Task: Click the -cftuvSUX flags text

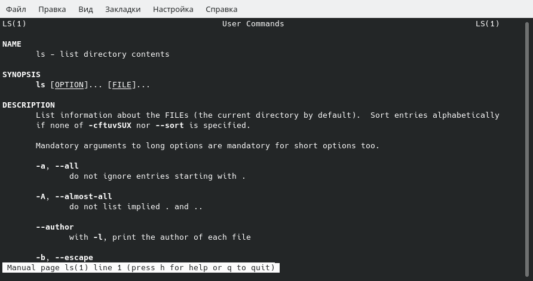Action: 110,126
